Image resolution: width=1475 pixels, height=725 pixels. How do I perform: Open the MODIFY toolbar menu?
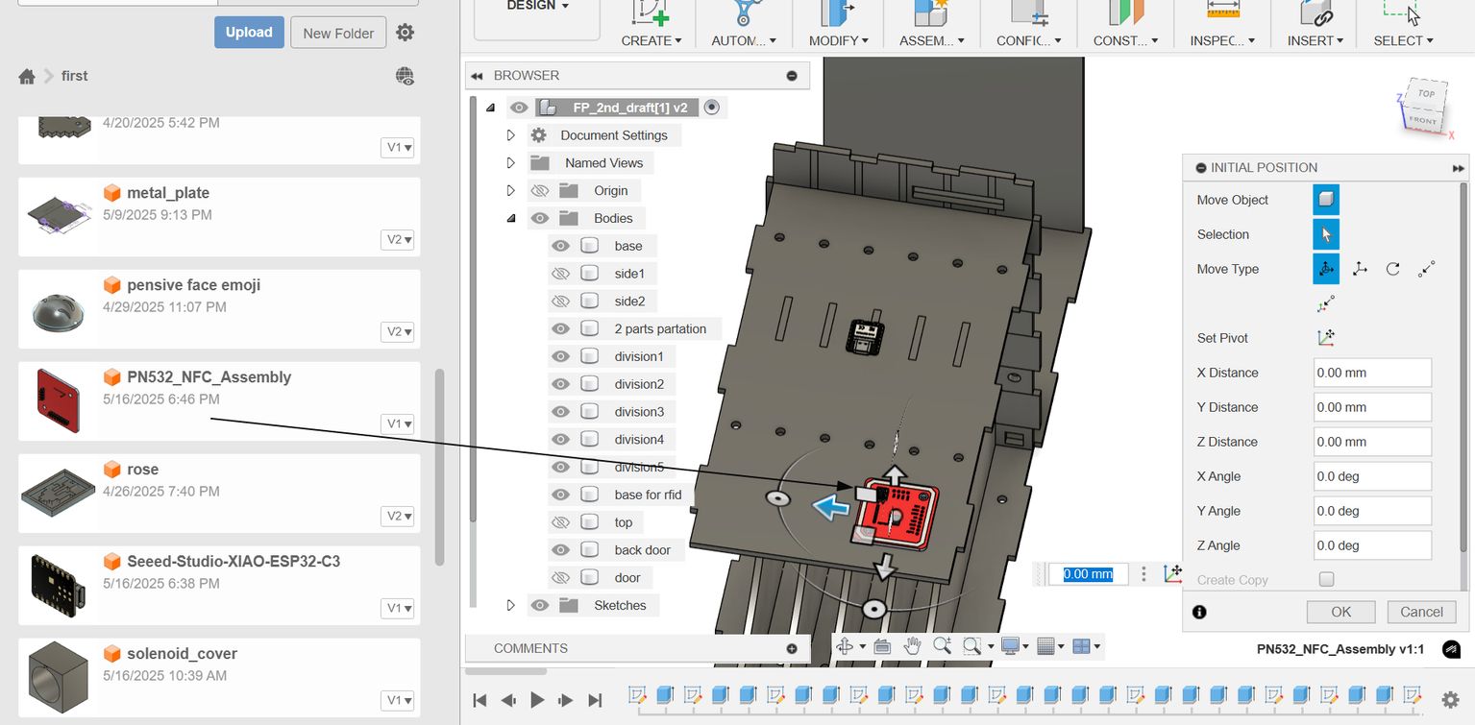(x=838, y=40)
